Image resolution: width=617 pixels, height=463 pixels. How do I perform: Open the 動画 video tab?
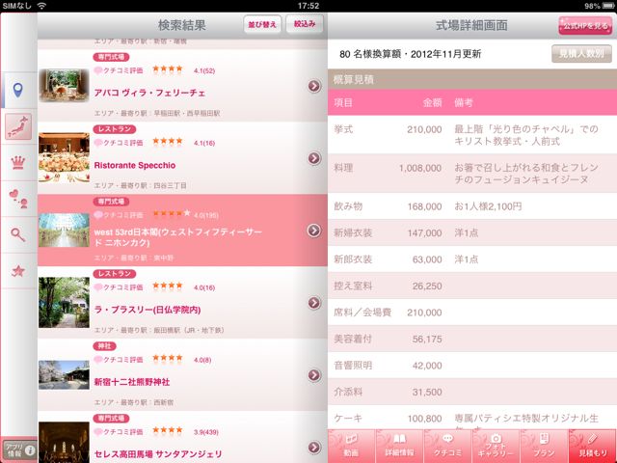(x=351, y=446)
